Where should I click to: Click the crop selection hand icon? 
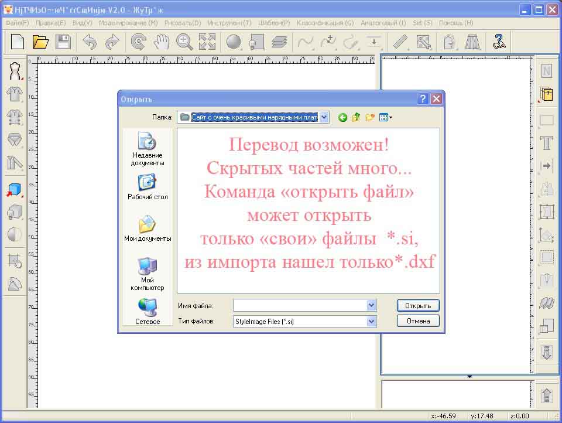point(15,261)
